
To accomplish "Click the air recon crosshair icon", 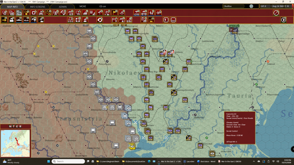I will click(144, 13).
